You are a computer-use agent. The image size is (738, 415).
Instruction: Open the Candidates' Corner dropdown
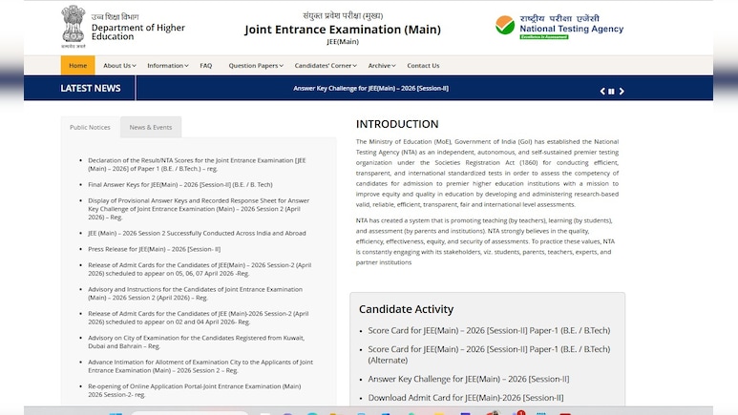[327, 66]
